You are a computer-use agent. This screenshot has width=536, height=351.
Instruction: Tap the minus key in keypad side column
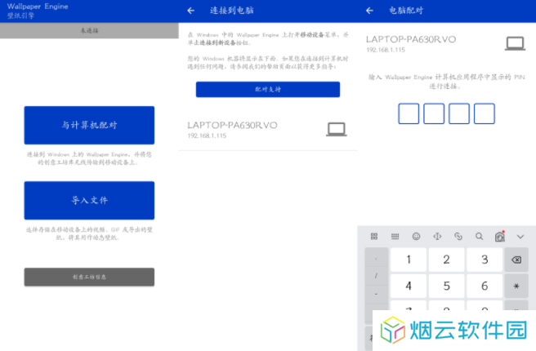tap(377, 294)
